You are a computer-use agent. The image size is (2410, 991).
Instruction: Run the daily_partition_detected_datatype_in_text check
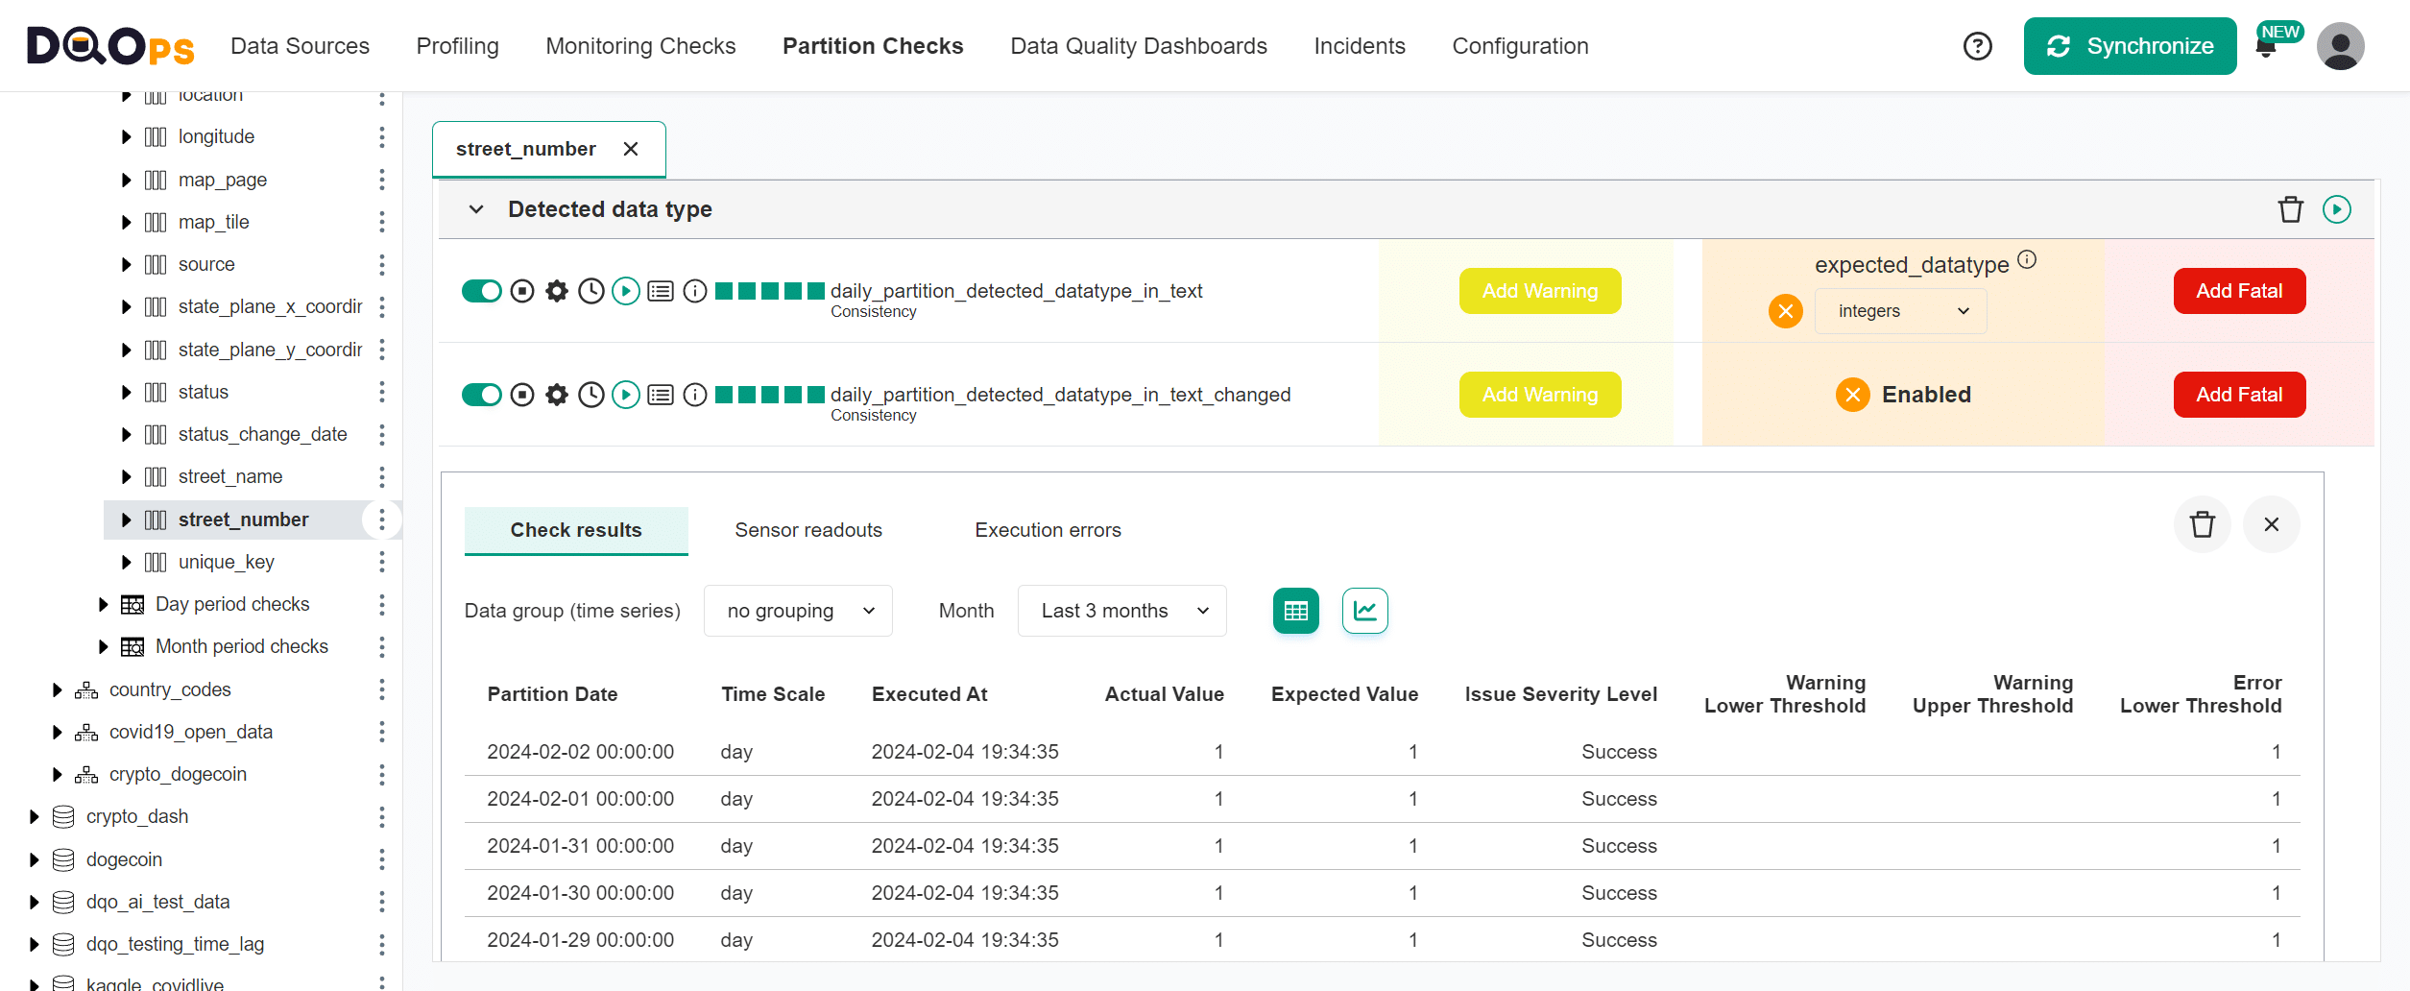pyautogui.click(x=626, y=291)
